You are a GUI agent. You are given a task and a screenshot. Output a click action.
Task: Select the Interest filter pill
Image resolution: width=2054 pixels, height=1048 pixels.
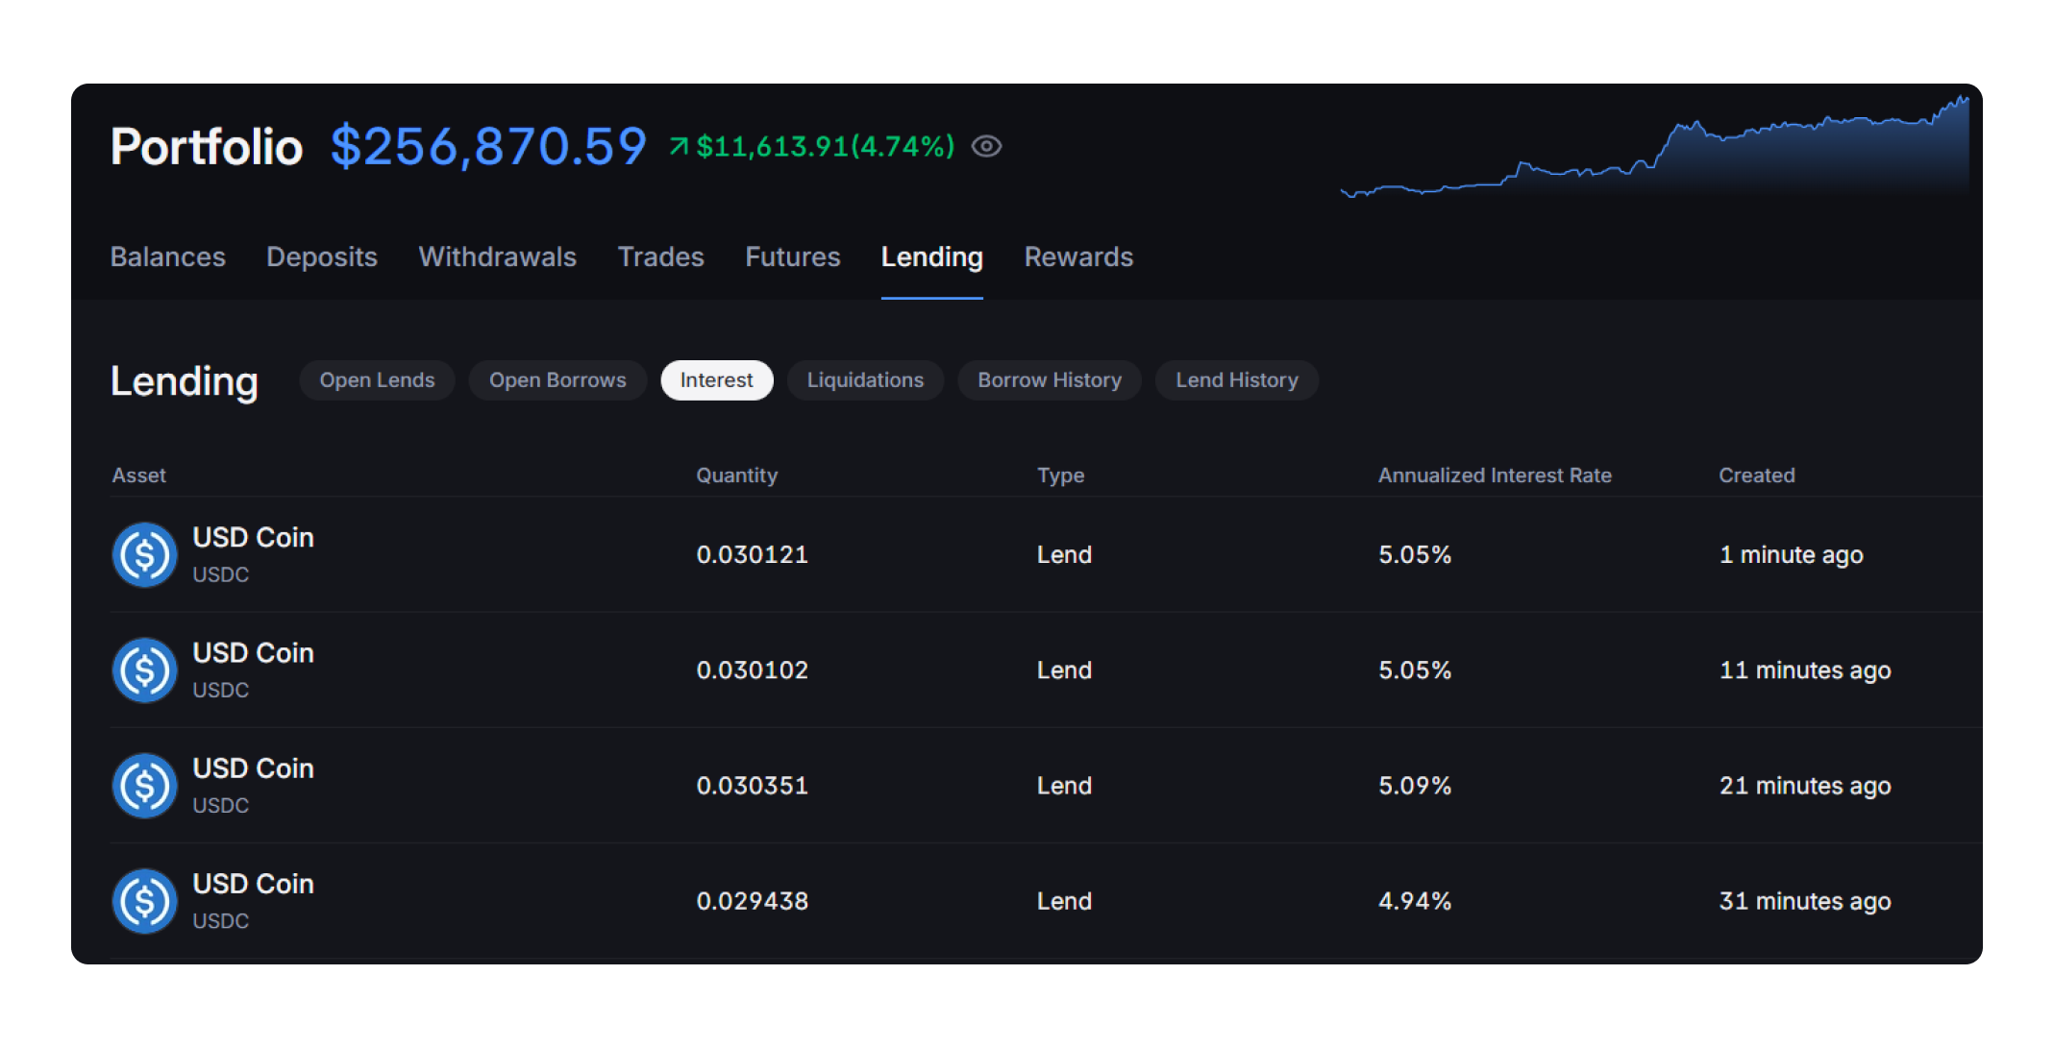[716, 380]
